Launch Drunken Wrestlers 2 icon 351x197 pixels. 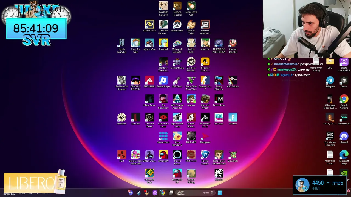(x=205, y=27)
